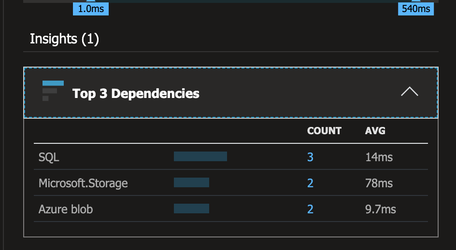Click the COUNT column header
This screenshot has width=456, height=250.
[324, 131]
